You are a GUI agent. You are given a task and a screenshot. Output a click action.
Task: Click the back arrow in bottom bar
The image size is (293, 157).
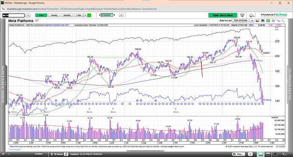point(3,154)
